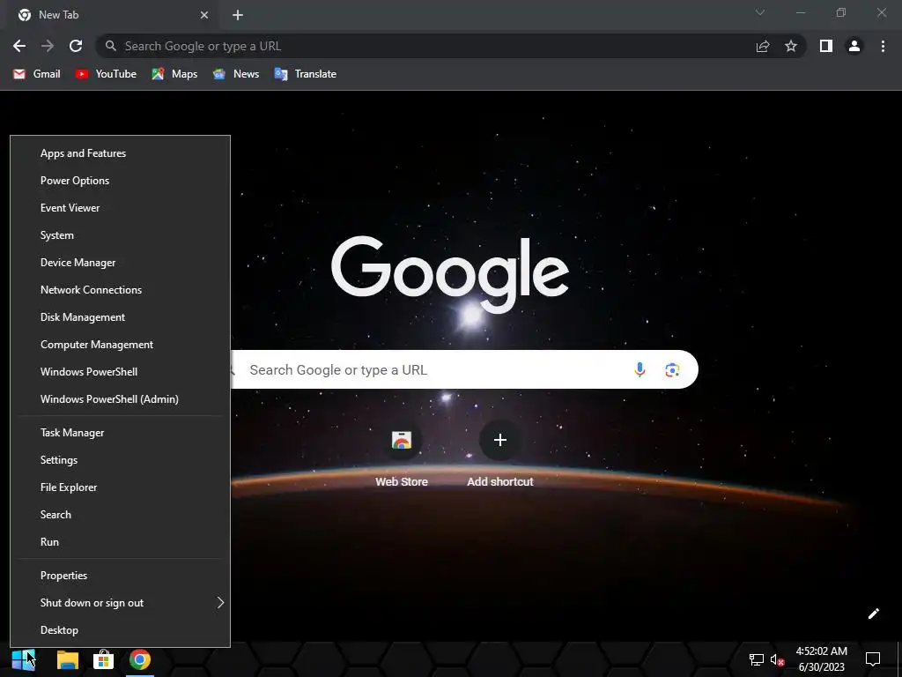Open the Chrome three-dot menu
902x677 pixels.
883,46
